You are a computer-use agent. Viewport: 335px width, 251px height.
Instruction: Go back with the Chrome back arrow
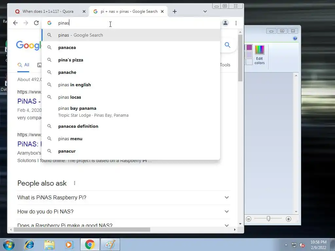pos(15,23)
